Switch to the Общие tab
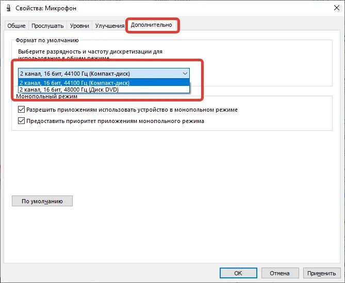 click(x=17, y=26)
